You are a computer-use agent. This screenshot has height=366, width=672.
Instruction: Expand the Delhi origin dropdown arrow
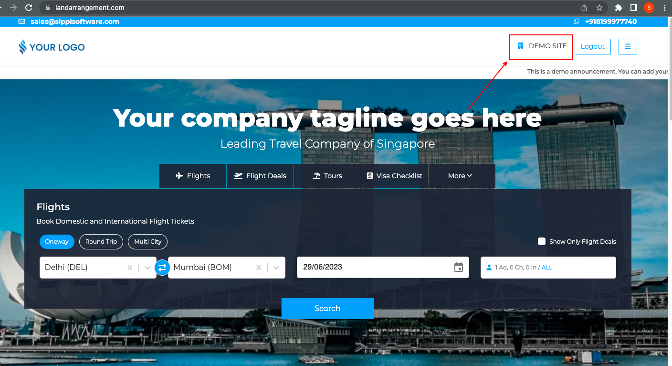147,268
